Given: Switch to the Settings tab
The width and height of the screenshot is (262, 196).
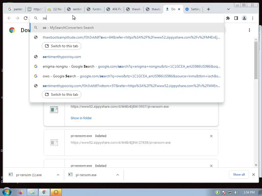Looking at the screenshot, I should [193, 9].
